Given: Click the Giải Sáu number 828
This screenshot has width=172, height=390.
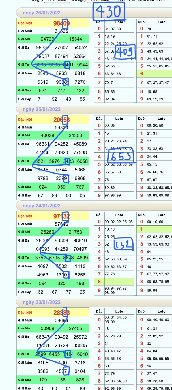Looking at the screenshot, I should [80, 380].
